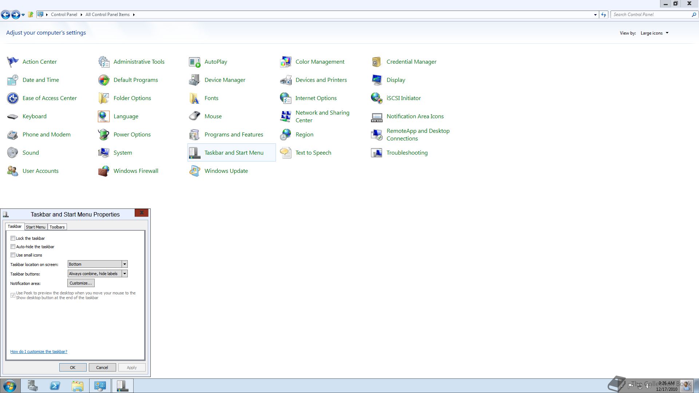Open Color Management icon

tap(286, 62)
